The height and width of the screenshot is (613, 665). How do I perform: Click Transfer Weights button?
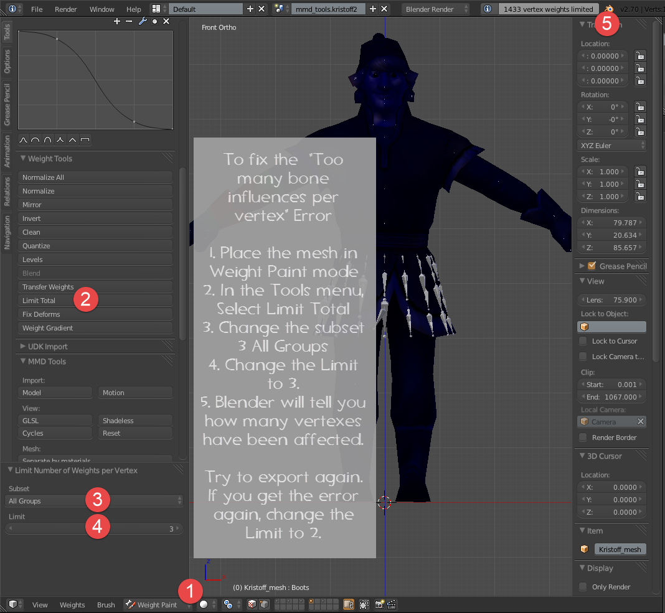click(x=95, y=286)
